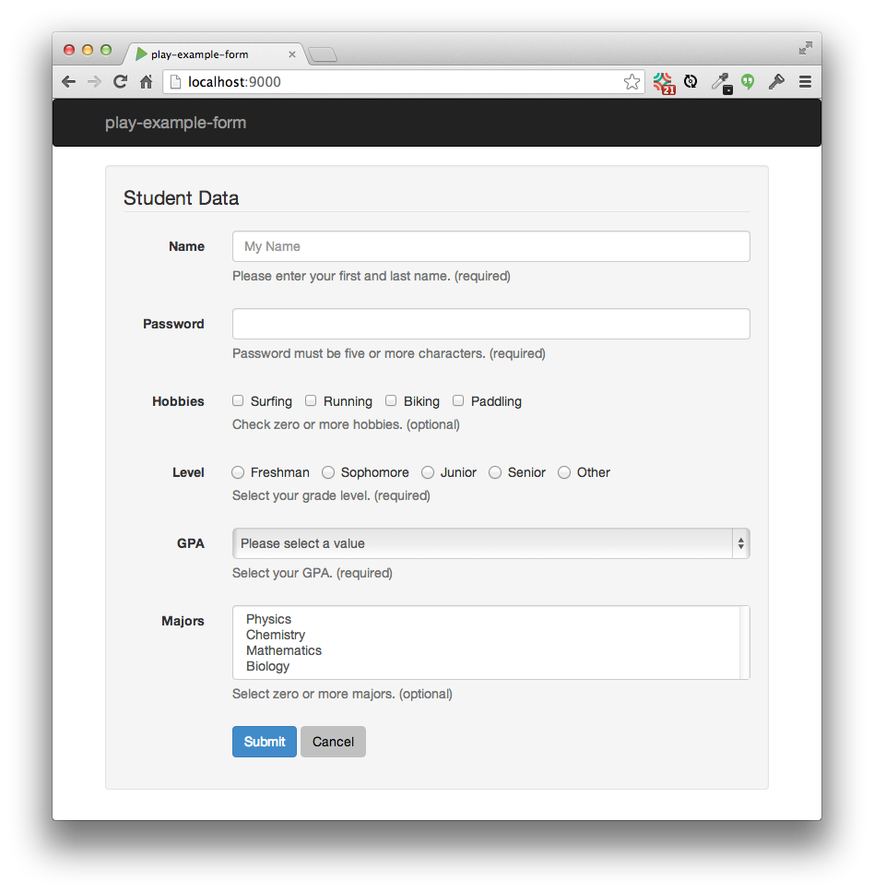Activate the eyedropper extension icon
Image resolution: width=874 pixels, height=893 pixels.
pos(722,83)
